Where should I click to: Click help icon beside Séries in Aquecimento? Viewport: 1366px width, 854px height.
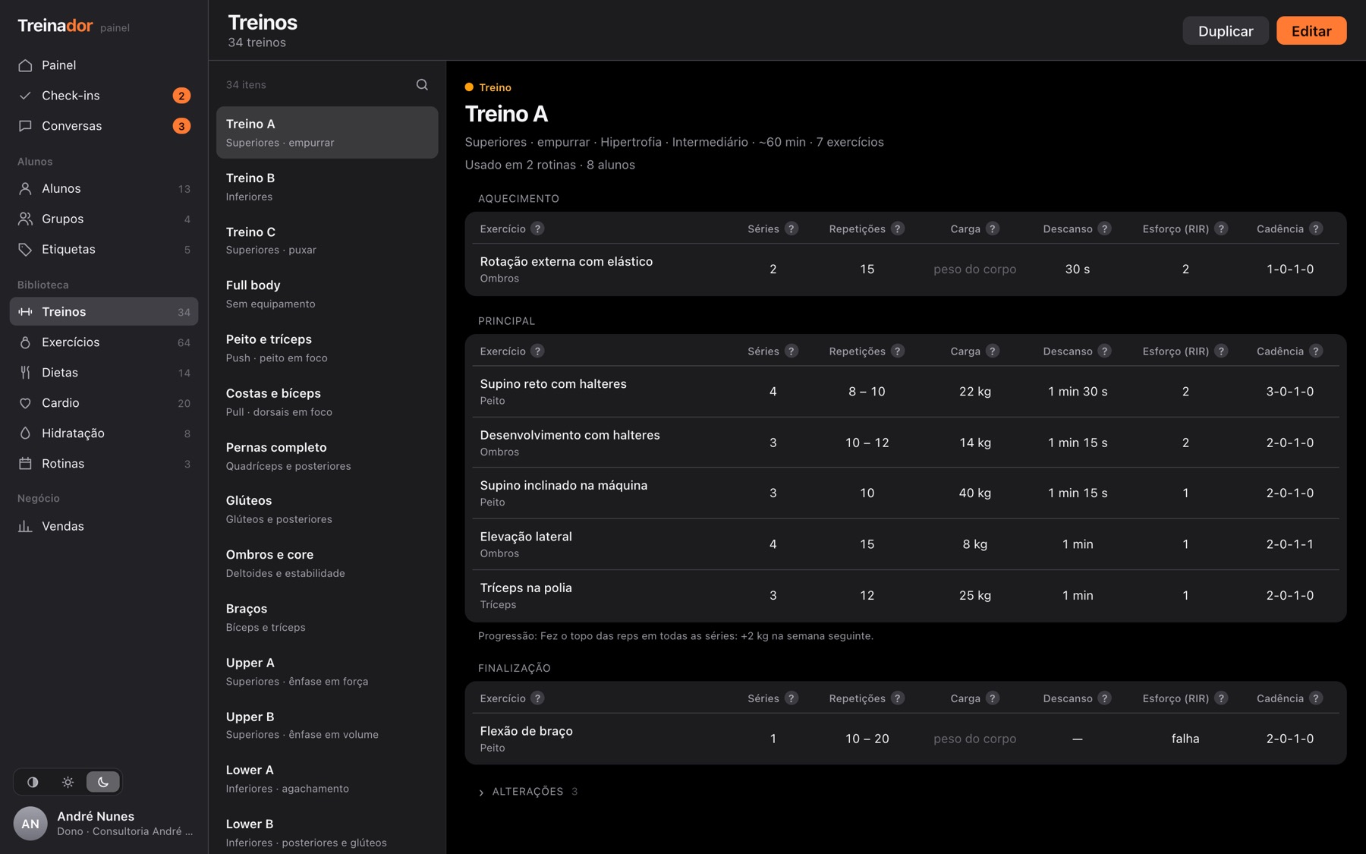[792, 228]
